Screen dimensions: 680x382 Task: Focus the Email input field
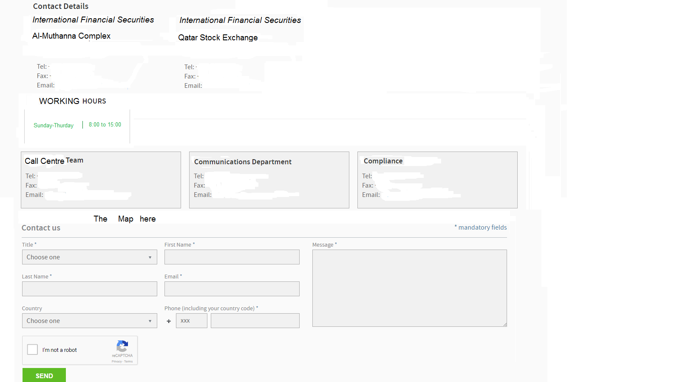pos(232,289)
